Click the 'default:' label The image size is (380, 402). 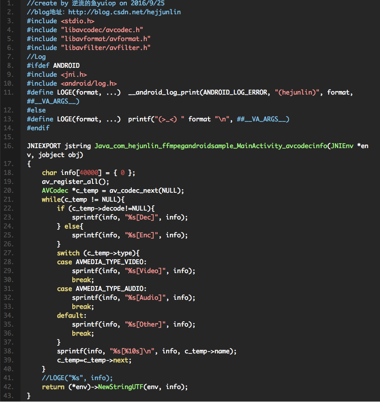click(72, 315)
